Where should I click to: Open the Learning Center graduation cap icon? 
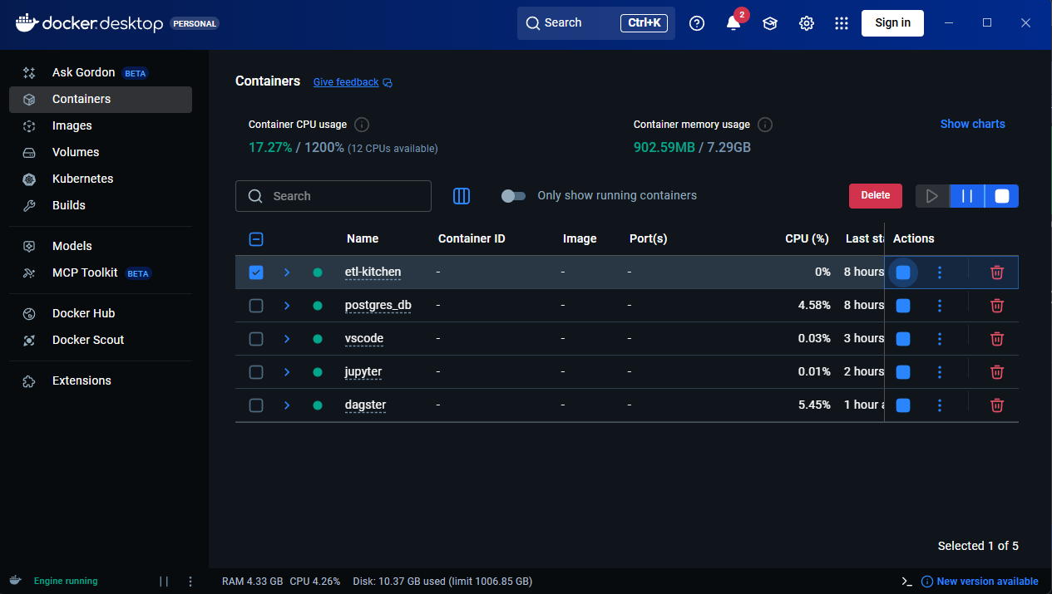tap(770, 23)
